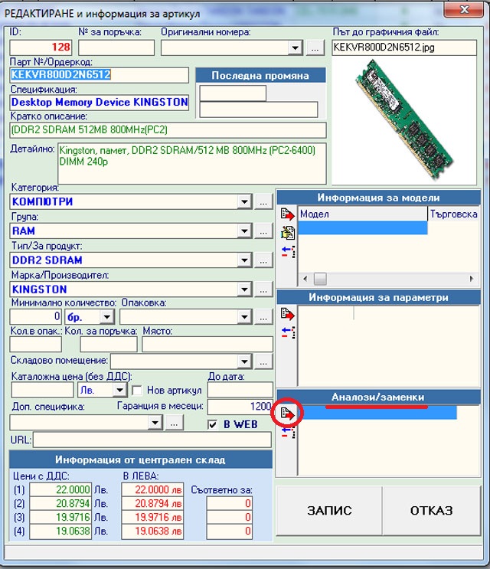Click the first Съответно за field

coord(229,504)
